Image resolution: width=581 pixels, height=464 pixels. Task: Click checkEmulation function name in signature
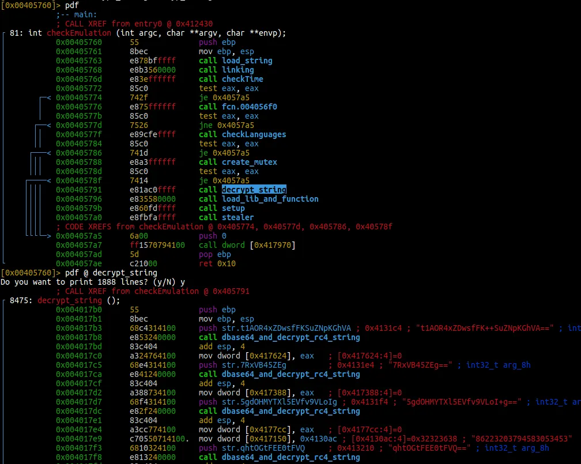click(79, 33)
